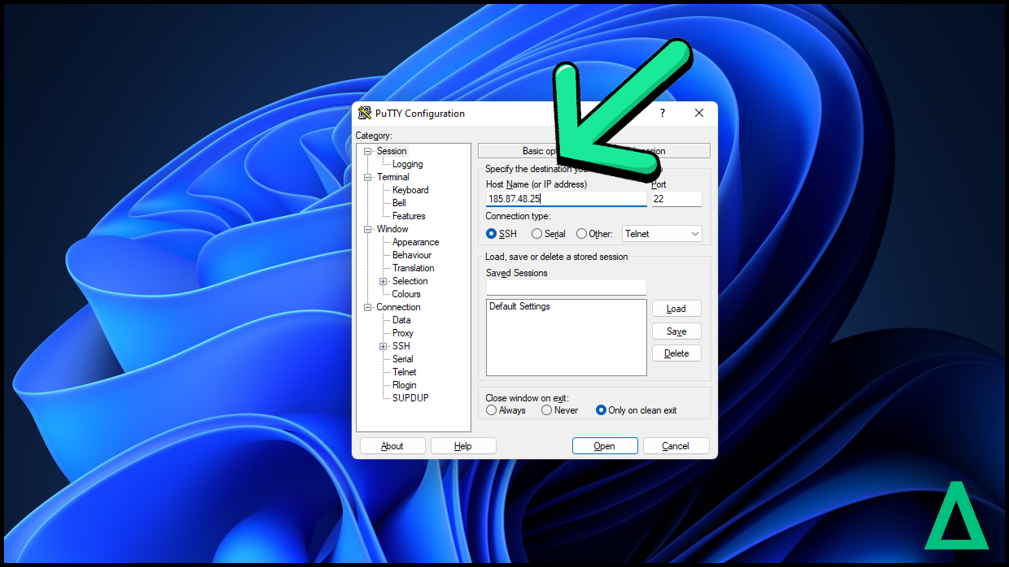Expand the SSH tree node
Image resolution: width=1009 pixels, height=567 pixels.
point(383,346)
